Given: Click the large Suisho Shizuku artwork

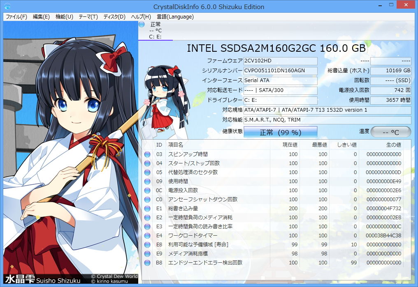Looking at the screenshot, I should click(x=71, y=152).
